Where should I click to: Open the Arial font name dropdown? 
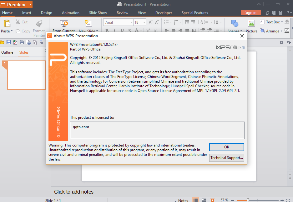click(x=131, y=22)
